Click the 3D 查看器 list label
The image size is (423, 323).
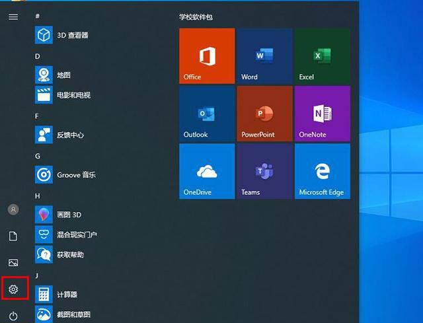[73, 35]
